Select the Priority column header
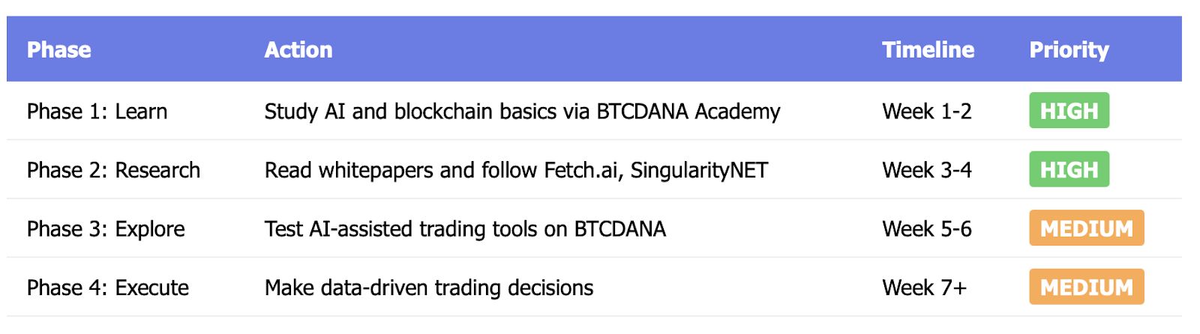 coord(1069,50)
